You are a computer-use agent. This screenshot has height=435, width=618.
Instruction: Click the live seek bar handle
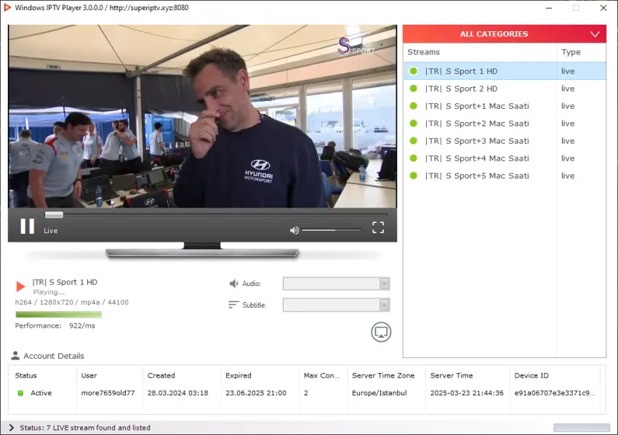point(54,214)
